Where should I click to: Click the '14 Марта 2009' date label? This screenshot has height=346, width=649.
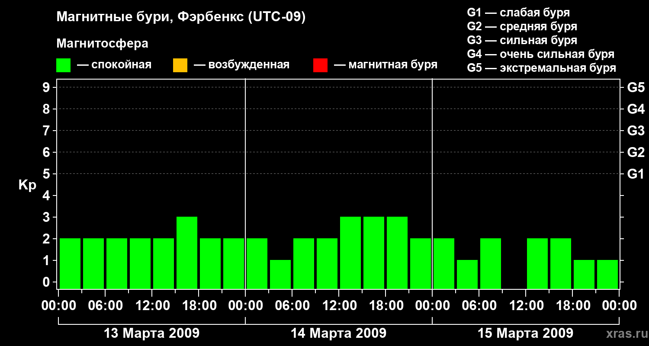338,333
